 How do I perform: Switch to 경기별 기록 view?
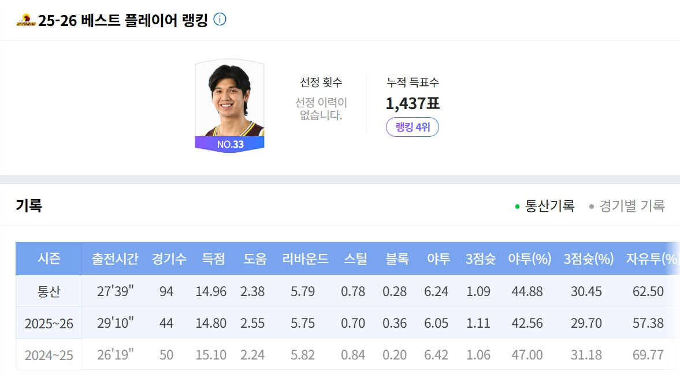pyautogui.click(x=627, y=206)
